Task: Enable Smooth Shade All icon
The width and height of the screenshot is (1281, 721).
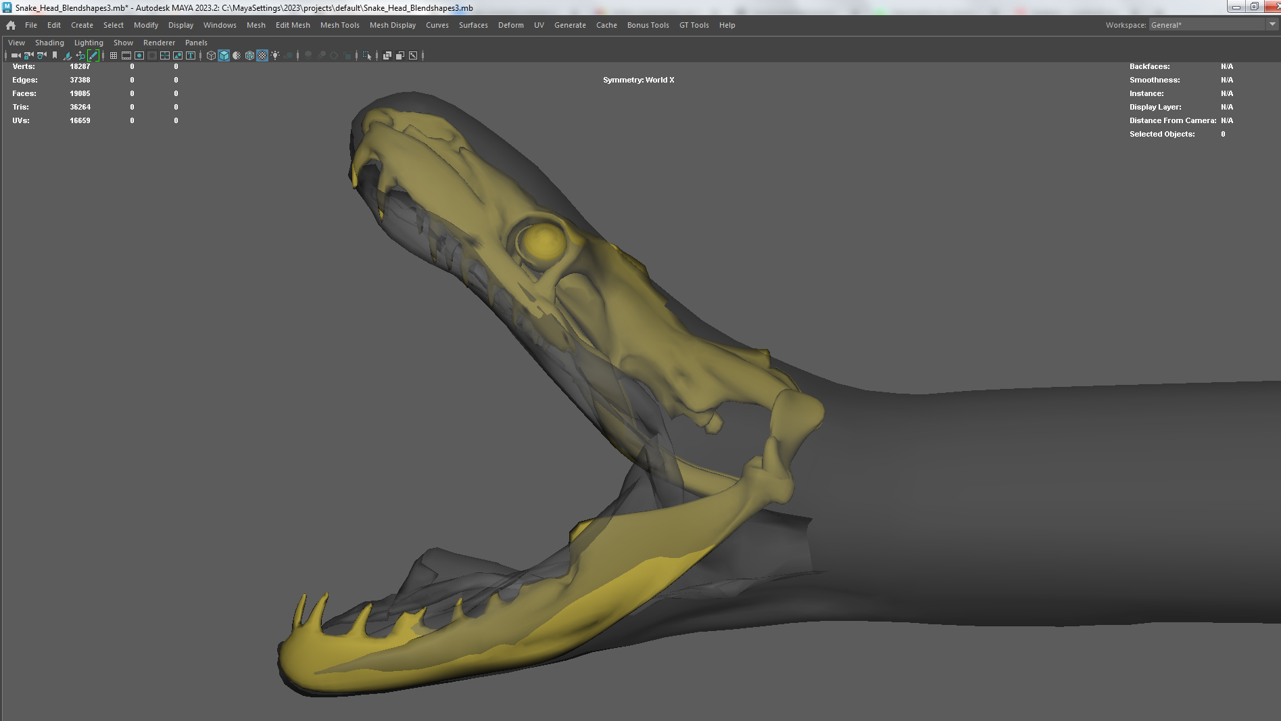Action: pyautogui.click(x=224, y=55)
